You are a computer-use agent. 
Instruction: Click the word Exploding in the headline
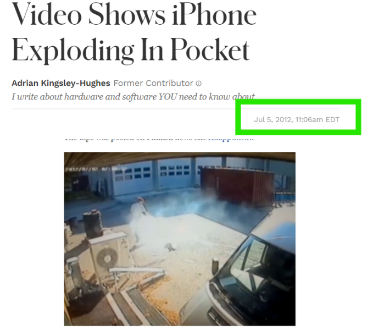coord(73,52)
